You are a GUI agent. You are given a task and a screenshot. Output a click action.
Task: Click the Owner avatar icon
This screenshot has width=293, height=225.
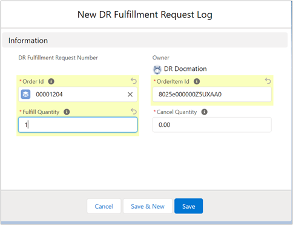[157, 70]
